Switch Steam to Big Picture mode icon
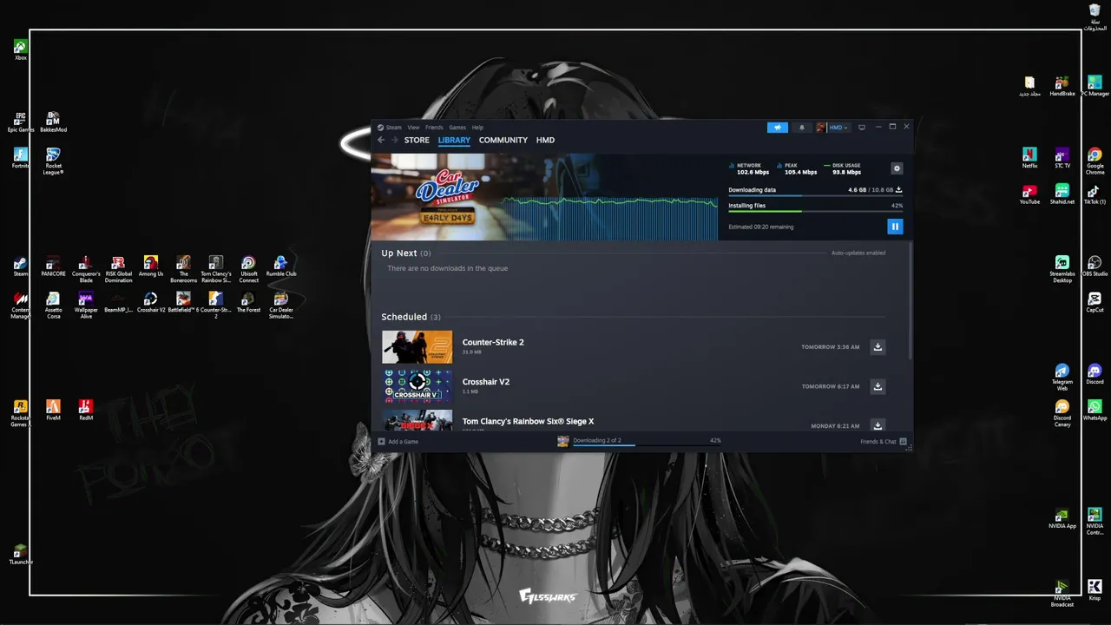 (x=861, y=128)
